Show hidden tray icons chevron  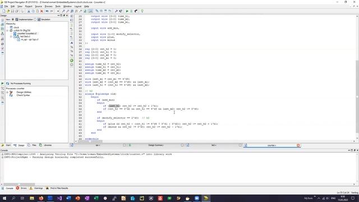(319, 198)
